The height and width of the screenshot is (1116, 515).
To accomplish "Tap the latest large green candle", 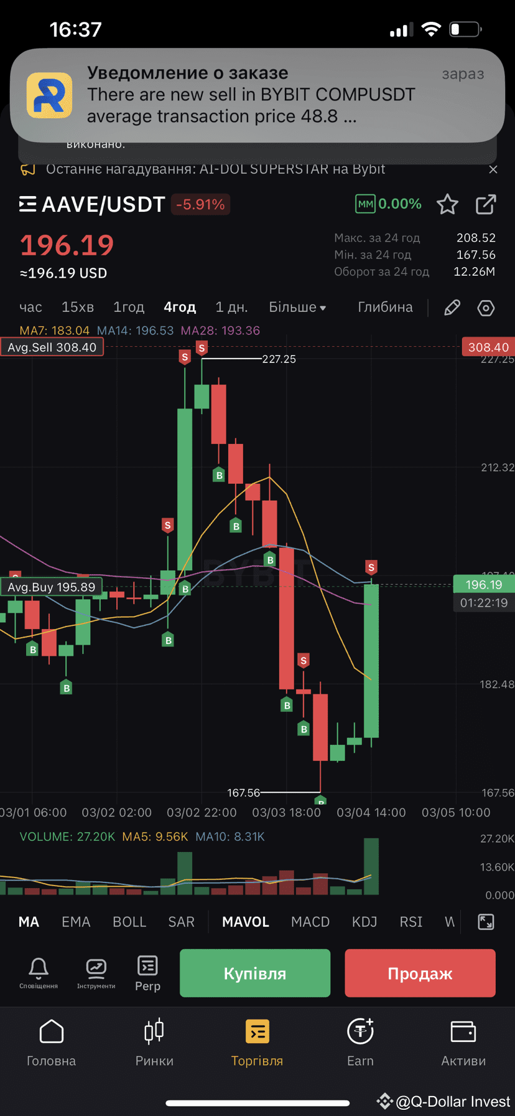I will click(371, 661).
